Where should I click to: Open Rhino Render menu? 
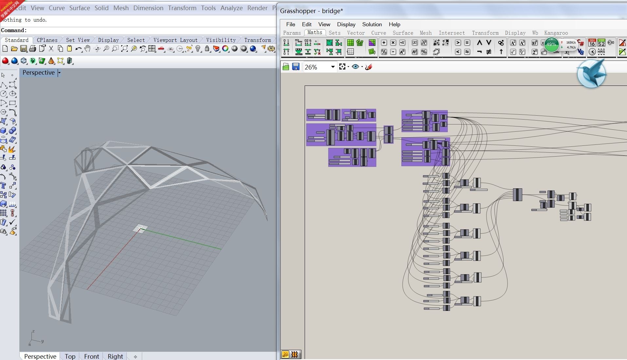pos(257,8)
